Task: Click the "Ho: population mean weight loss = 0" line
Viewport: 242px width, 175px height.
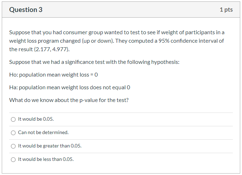Action: [53, 75]
